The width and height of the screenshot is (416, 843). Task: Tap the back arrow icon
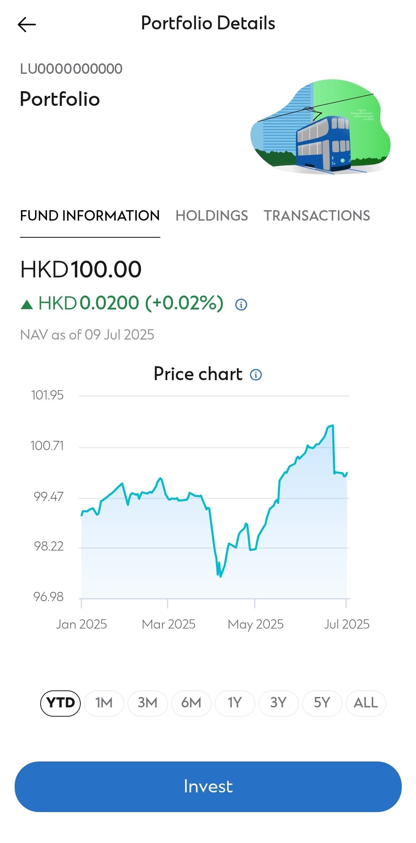click(27, 24)
